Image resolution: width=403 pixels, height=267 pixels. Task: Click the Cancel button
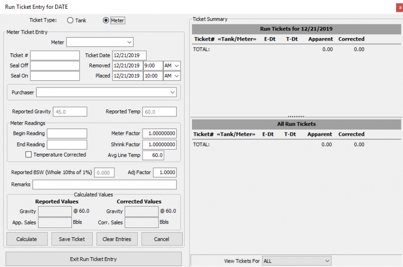(162, 239)
